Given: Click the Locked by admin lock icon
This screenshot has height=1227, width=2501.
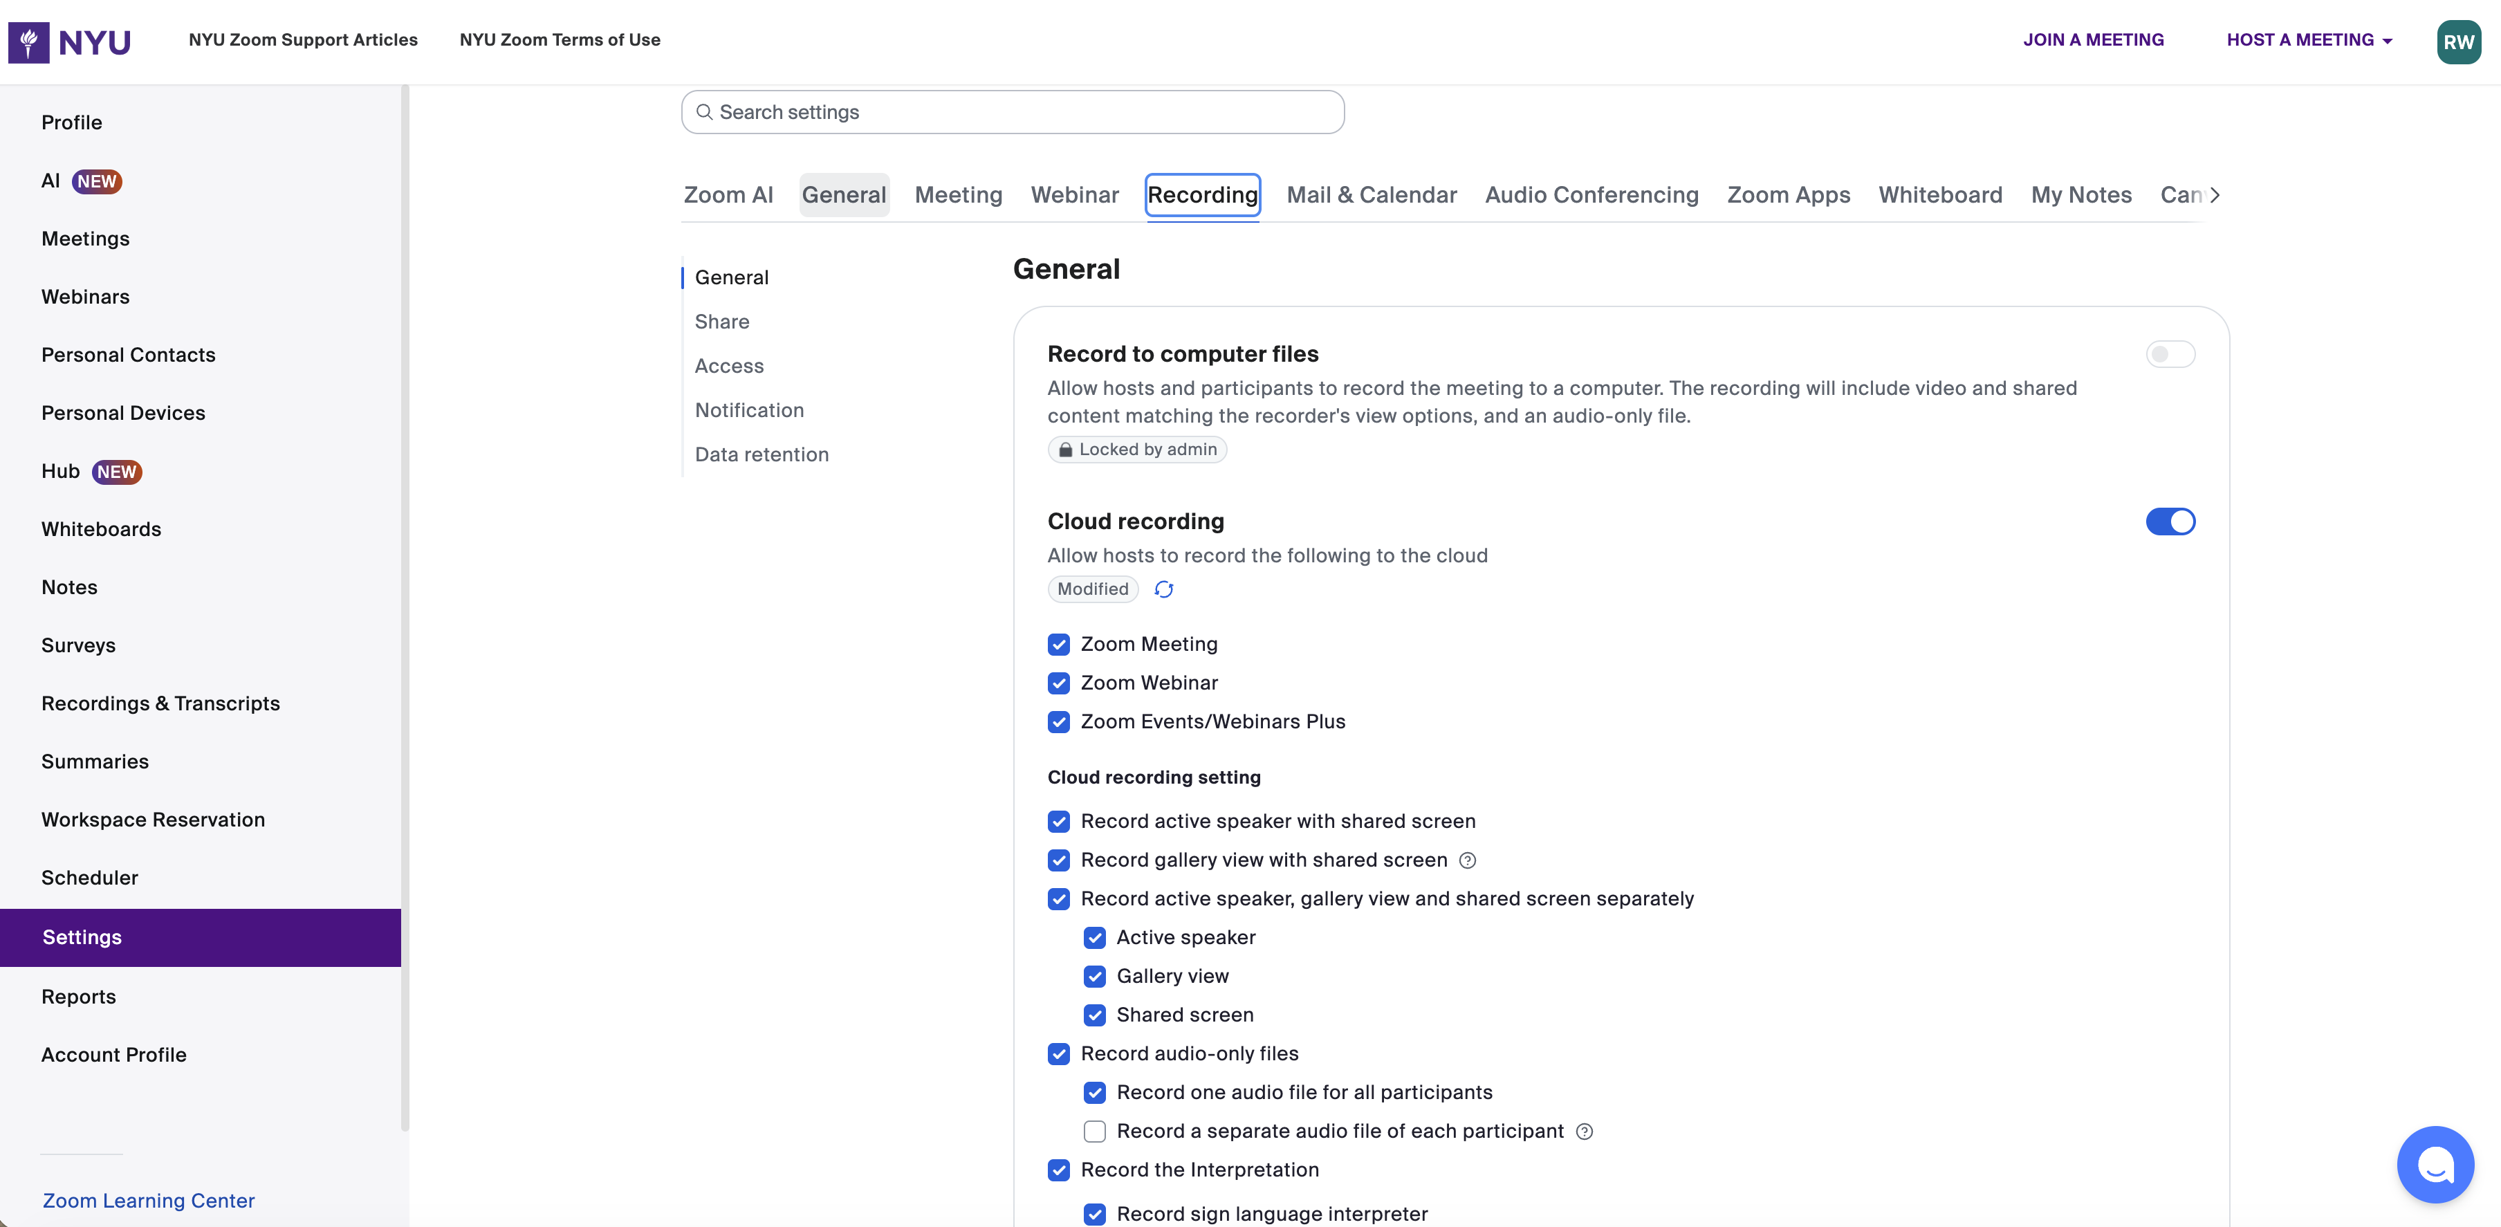Looking at the screenshot, I should click(1065, 450).
